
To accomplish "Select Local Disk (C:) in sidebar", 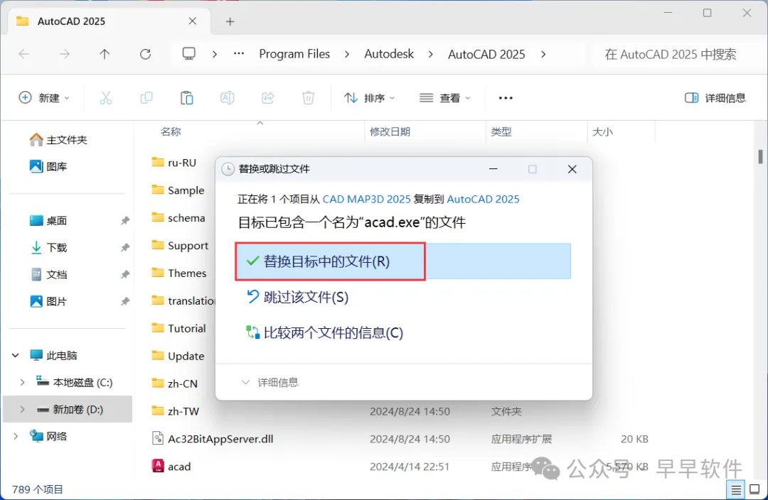I will (75, 382).
